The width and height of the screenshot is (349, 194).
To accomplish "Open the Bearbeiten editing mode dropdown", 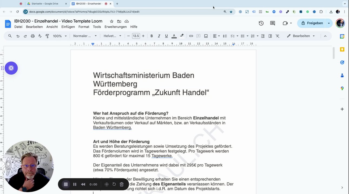I will 301,36.
